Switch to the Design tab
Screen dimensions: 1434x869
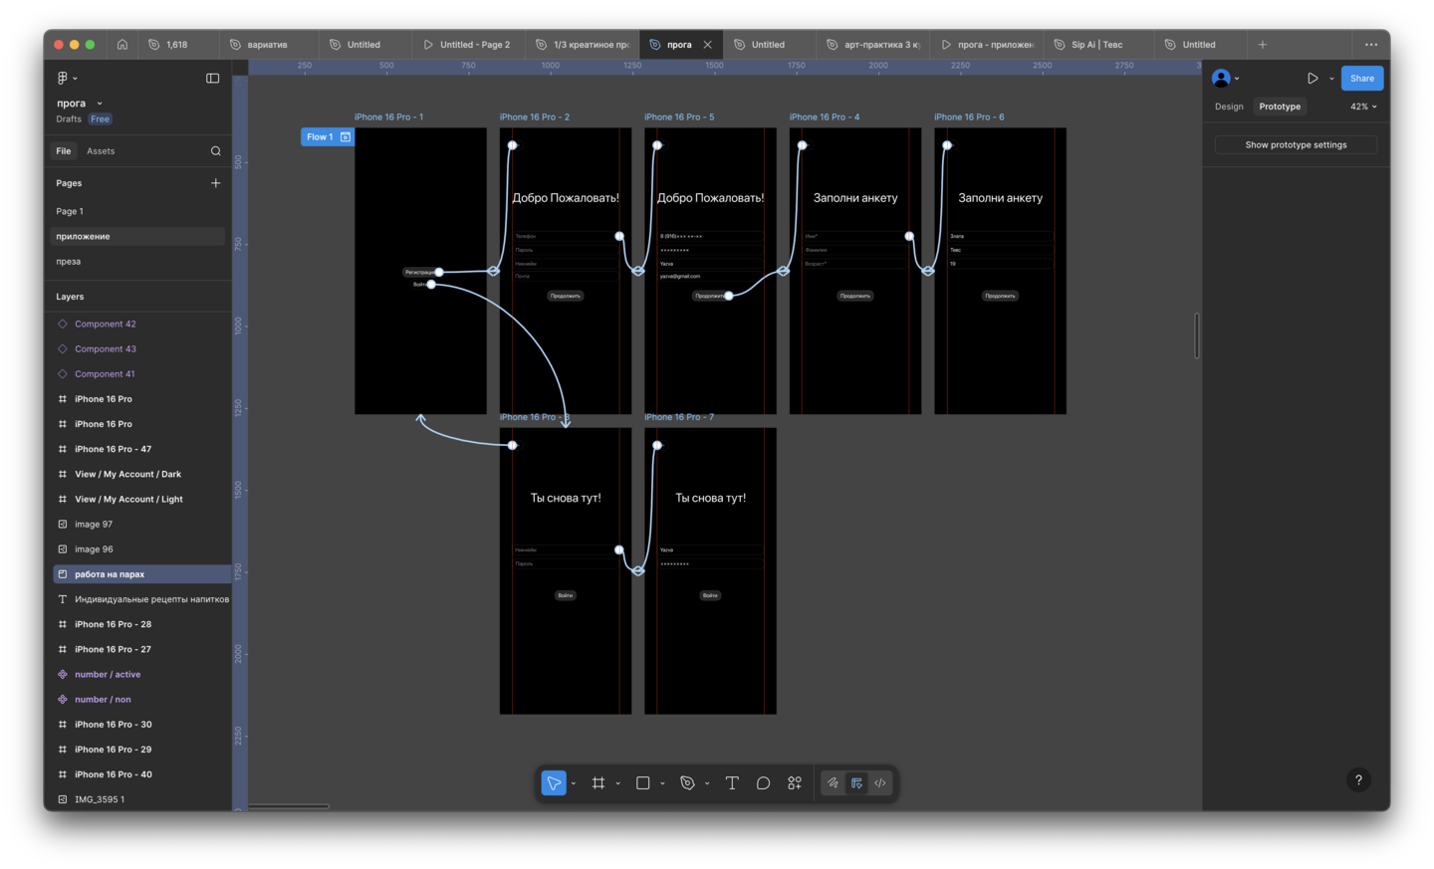(1229, 107)
